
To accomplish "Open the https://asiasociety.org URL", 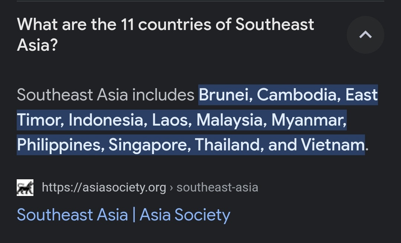I will click(x=104, y=187).
